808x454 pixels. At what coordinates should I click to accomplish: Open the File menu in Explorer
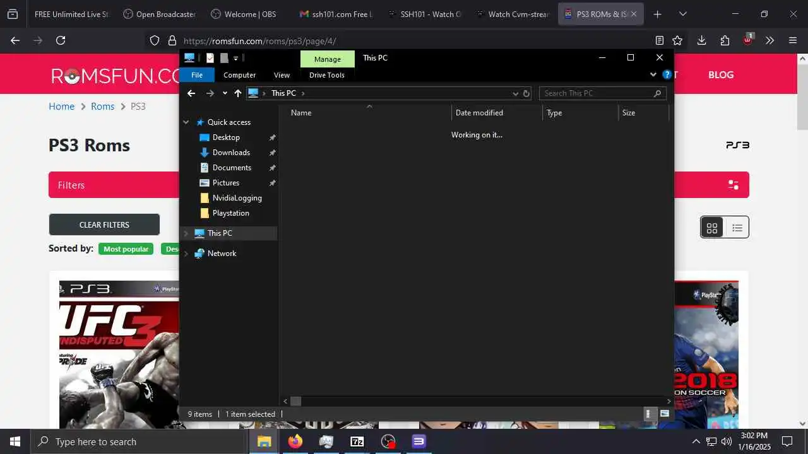click(197, 75)
